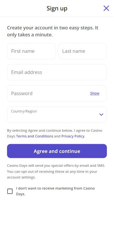Close the Sign up dialog
The width and height of the screenshot is (114, 248).
click(106, 8)
